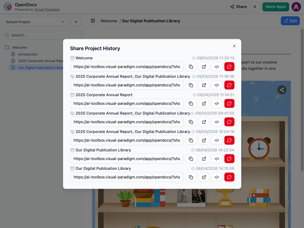304x228 pixels.
Task: Open the Default Project dropdown
Action: pos(35,22)
